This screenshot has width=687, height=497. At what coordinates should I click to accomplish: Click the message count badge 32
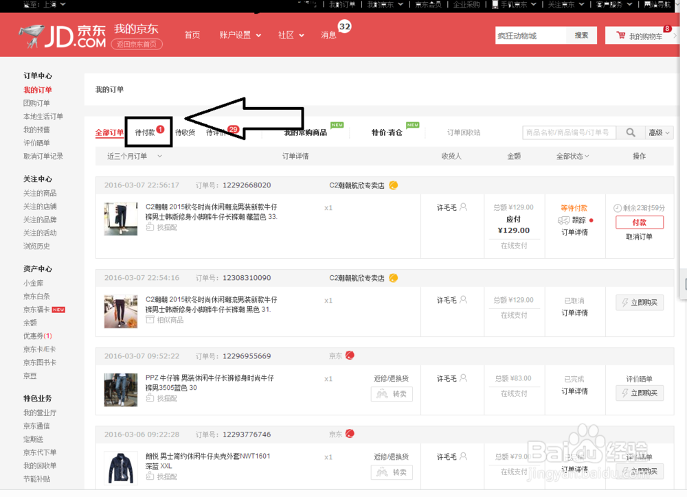(344, 27)
